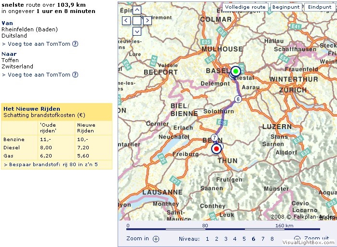Click Gas value 6,20

46,156
